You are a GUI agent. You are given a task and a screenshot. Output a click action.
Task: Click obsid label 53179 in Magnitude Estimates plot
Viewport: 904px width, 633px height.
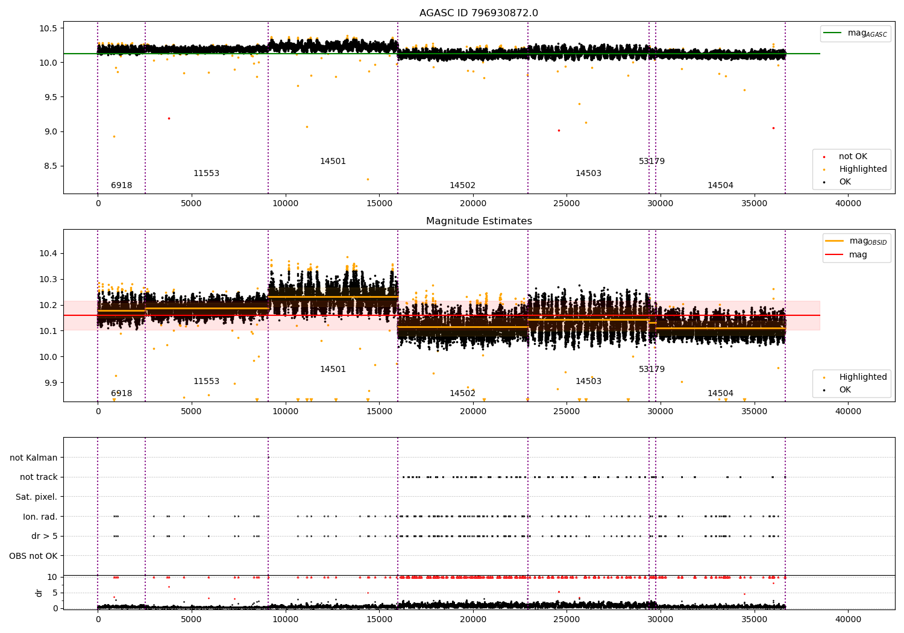click(651, 370)
